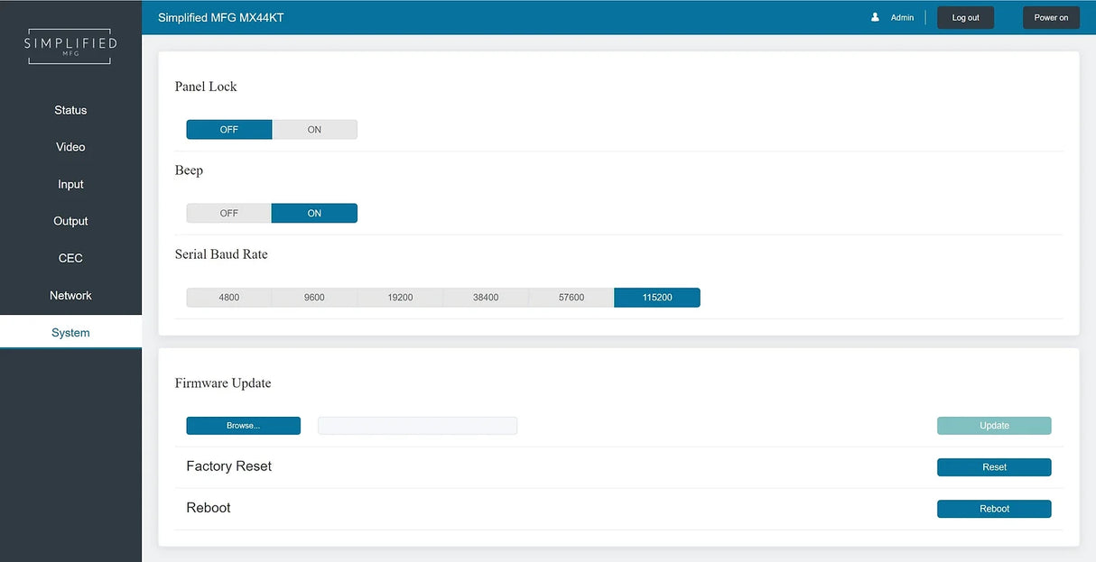Select 9600 serial baud rate
The height and width of the screenshot is (562, 1096).
(314, 298)
